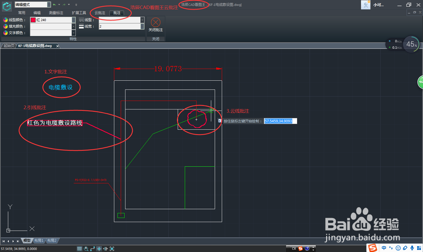Toggle the tracking status bar icon
Screen dimensions: 423x252
tap(105, 249)
